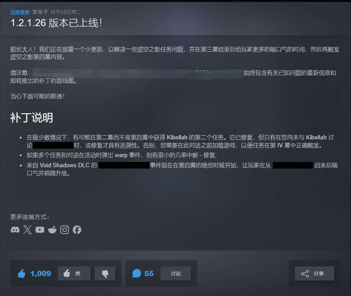Click the 55 comments count
351x296 pixels.
149,273
